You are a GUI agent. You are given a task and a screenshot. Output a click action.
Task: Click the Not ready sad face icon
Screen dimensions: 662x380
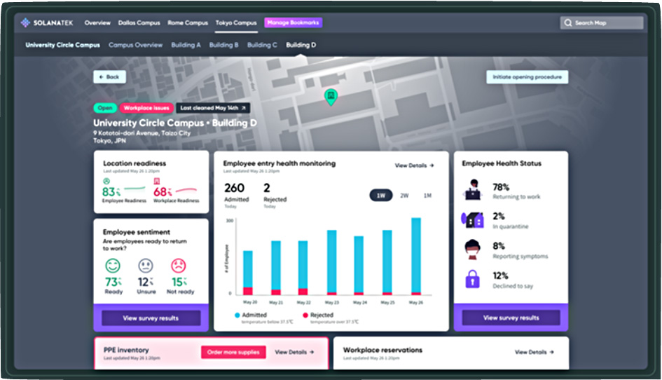[x=179, y=266]
